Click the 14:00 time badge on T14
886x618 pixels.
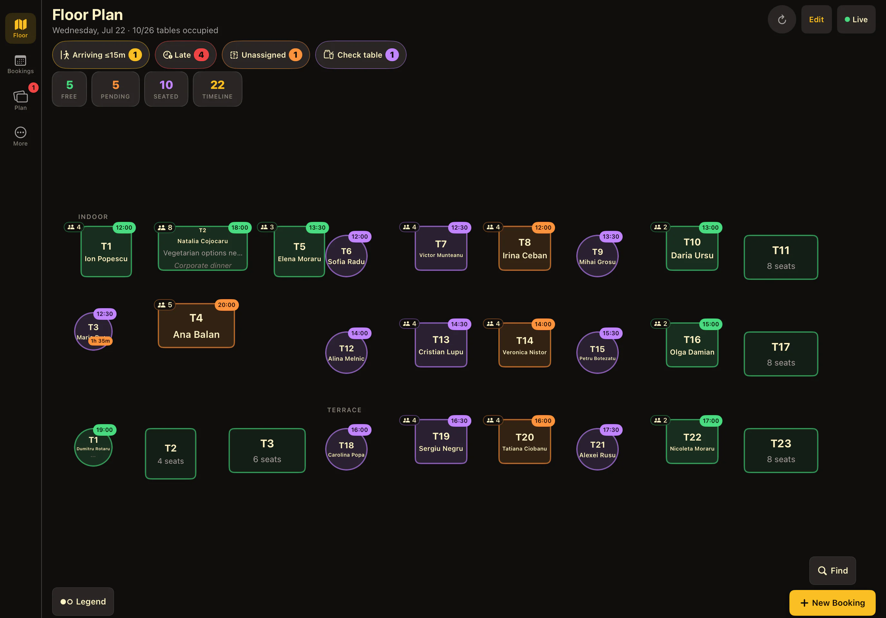coord(543,324)
